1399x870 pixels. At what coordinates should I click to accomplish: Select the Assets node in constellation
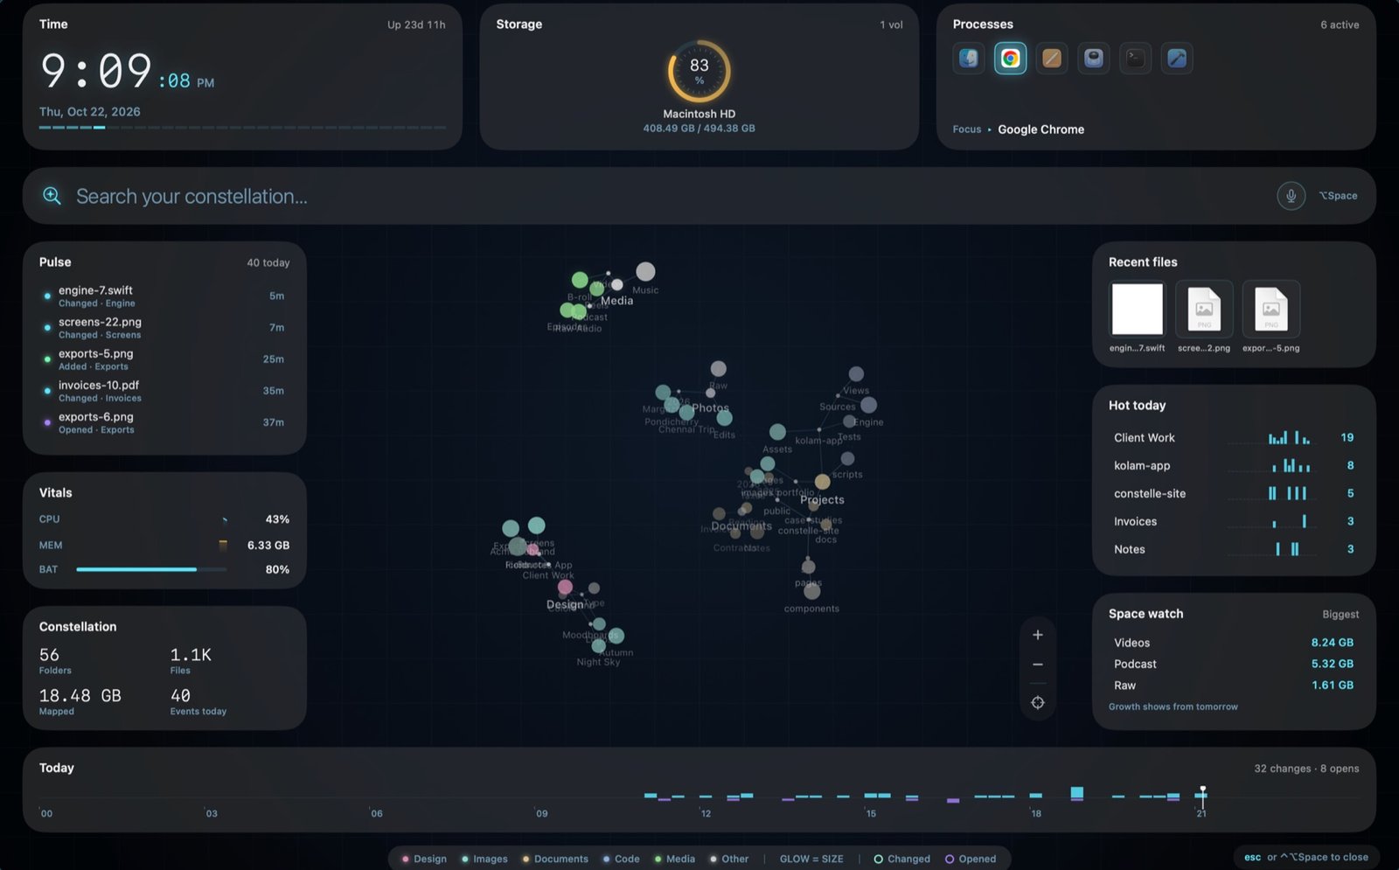[777, 432]
